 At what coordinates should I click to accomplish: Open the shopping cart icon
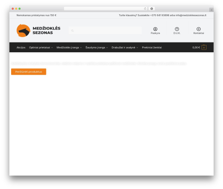pos(204,47)
